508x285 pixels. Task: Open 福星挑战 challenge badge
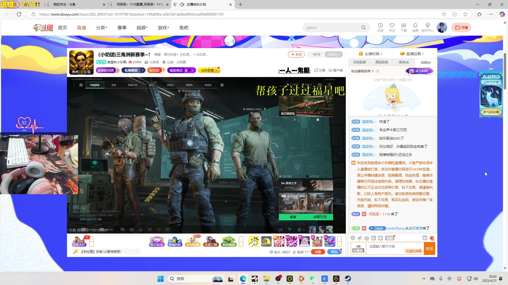click(182, 70)
